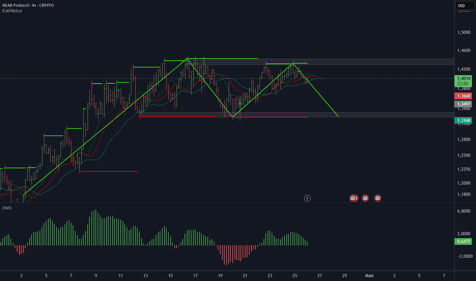The width and height of the screenshot is (476, 281).
Task: Select the AlFReSco indicator legend
Action: (x=14, y=11)
